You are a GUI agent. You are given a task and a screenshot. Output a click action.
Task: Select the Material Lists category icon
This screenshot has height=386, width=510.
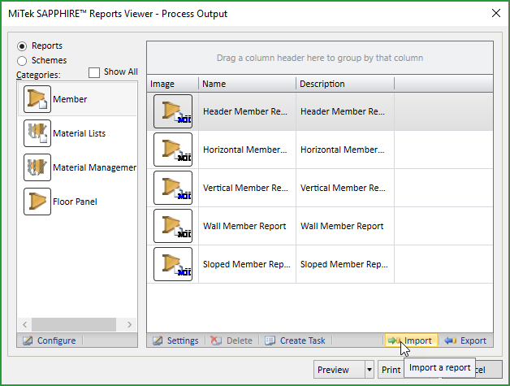point(37,133)
